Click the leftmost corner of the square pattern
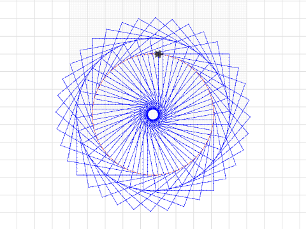The width and height of the screenshot is (306, 229). tap(56, 112)
